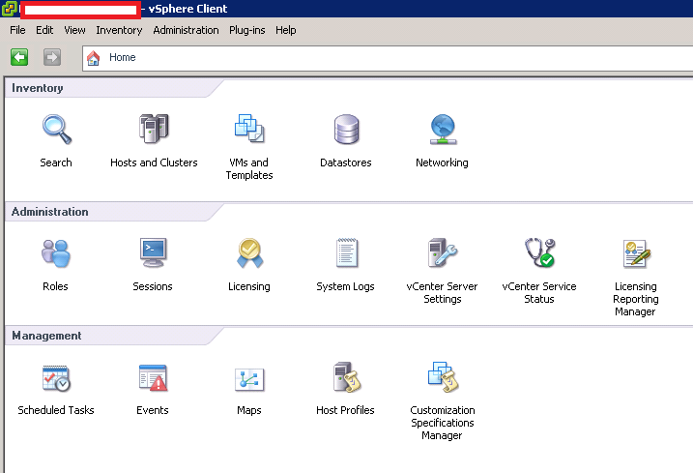Open the Networking globe icon
The width and height of the screenshot is (693, 473).
pyautogui.click(x=443, y=130)
